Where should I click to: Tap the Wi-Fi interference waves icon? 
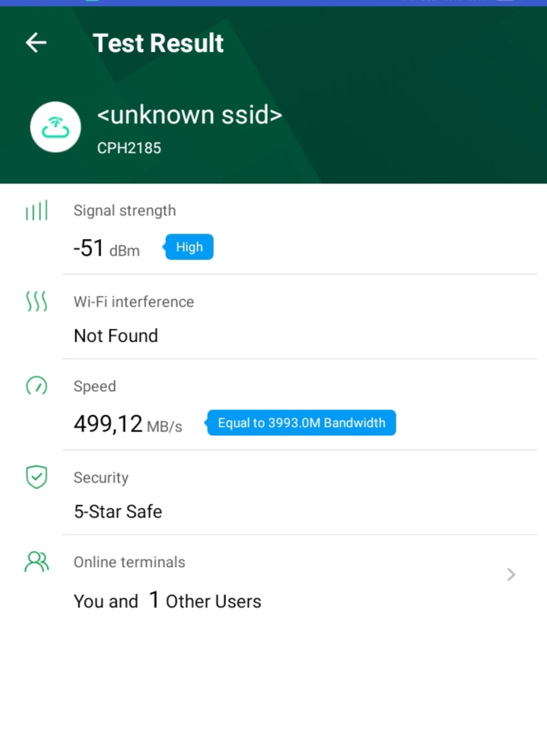click(37, 302)
